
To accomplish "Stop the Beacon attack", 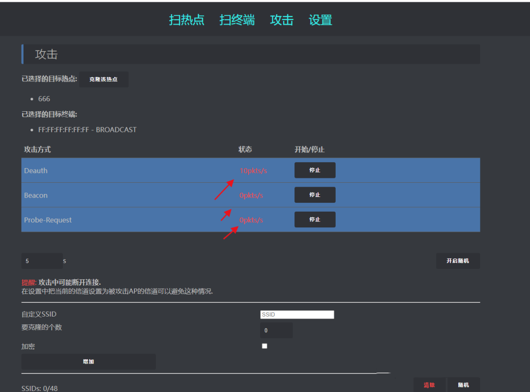I will pyautogui.click(x=315, y=195).
